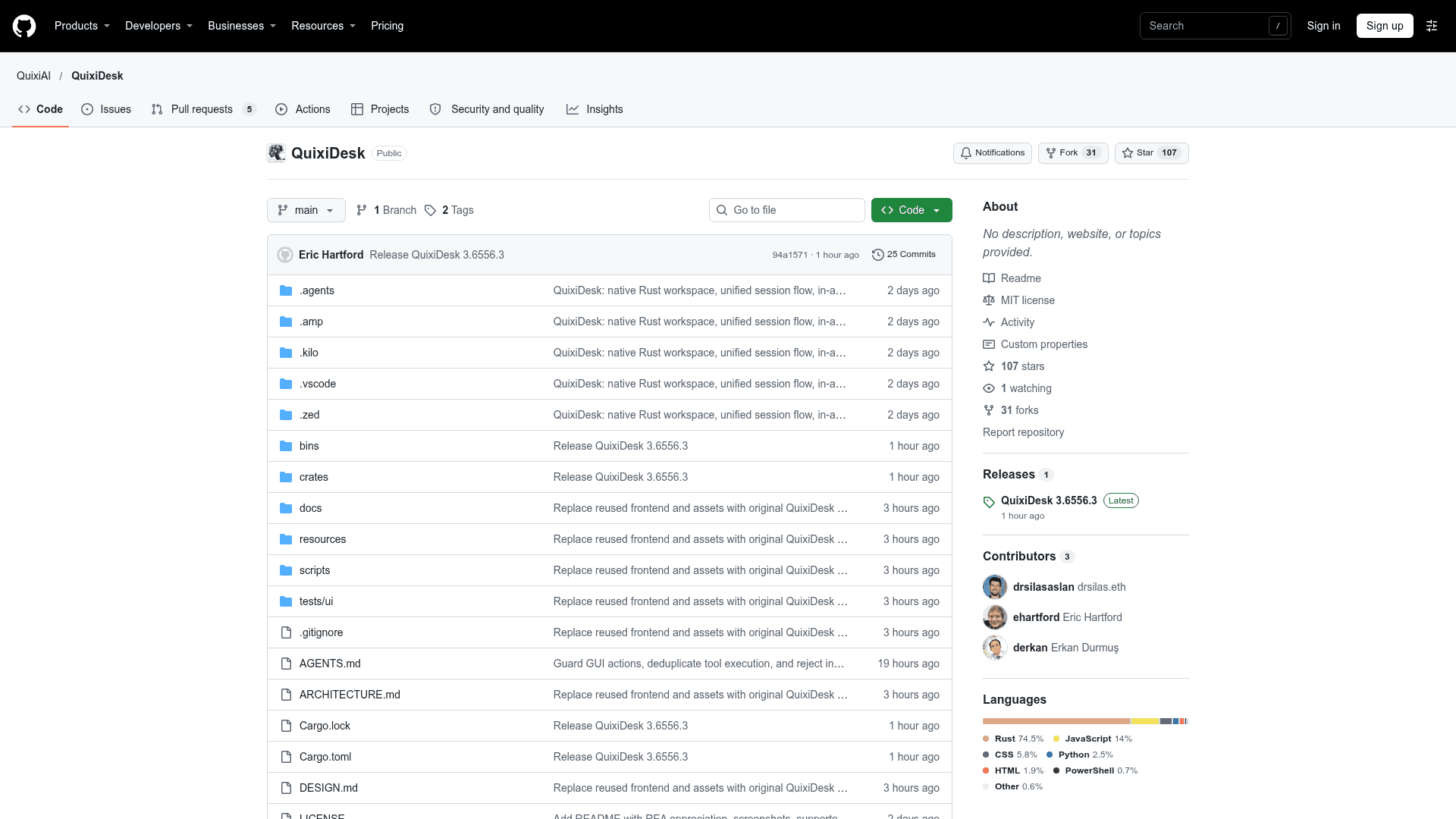
Task: Expand the Businesses menu
Action: pos(242,26)
